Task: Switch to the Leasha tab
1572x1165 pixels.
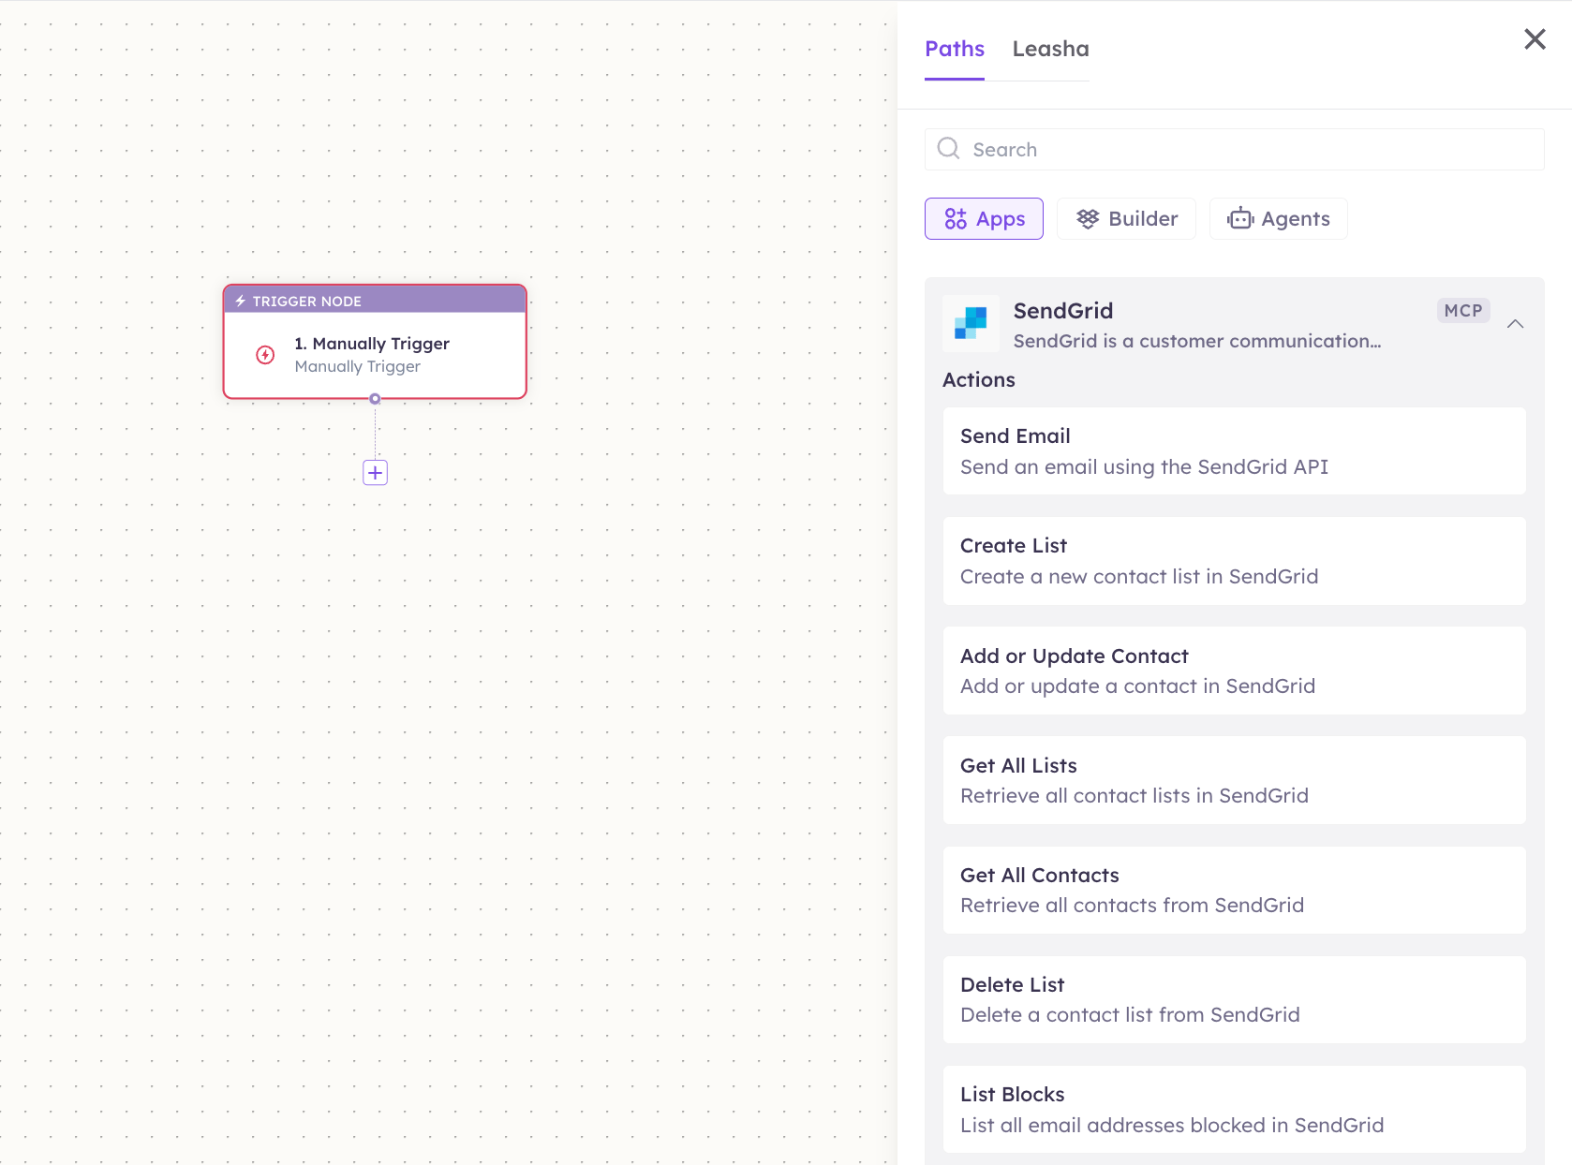Action: click(x=1050, y=49)
